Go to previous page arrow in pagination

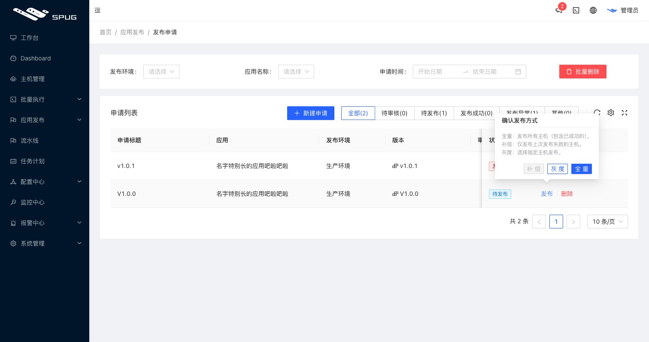pos(539,222)
